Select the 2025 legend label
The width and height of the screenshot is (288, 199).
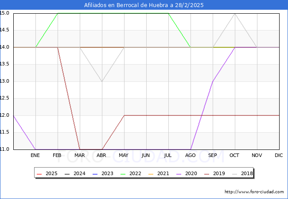point(51,173)
